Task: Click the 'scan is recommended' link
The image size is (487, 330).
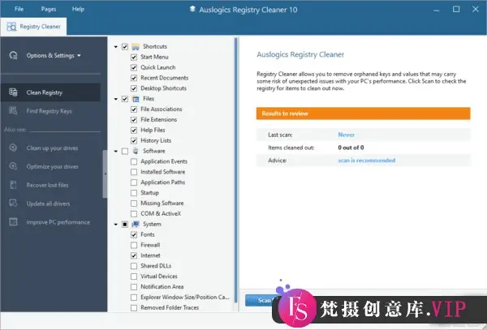Action: pyautogui.click(x=367, y=161)
